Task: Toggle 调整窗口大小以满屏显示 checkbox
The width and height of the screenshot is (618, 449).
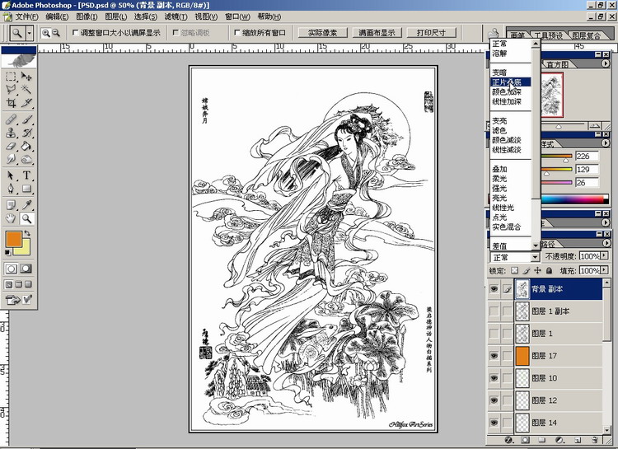Action: tap(75, 33)
